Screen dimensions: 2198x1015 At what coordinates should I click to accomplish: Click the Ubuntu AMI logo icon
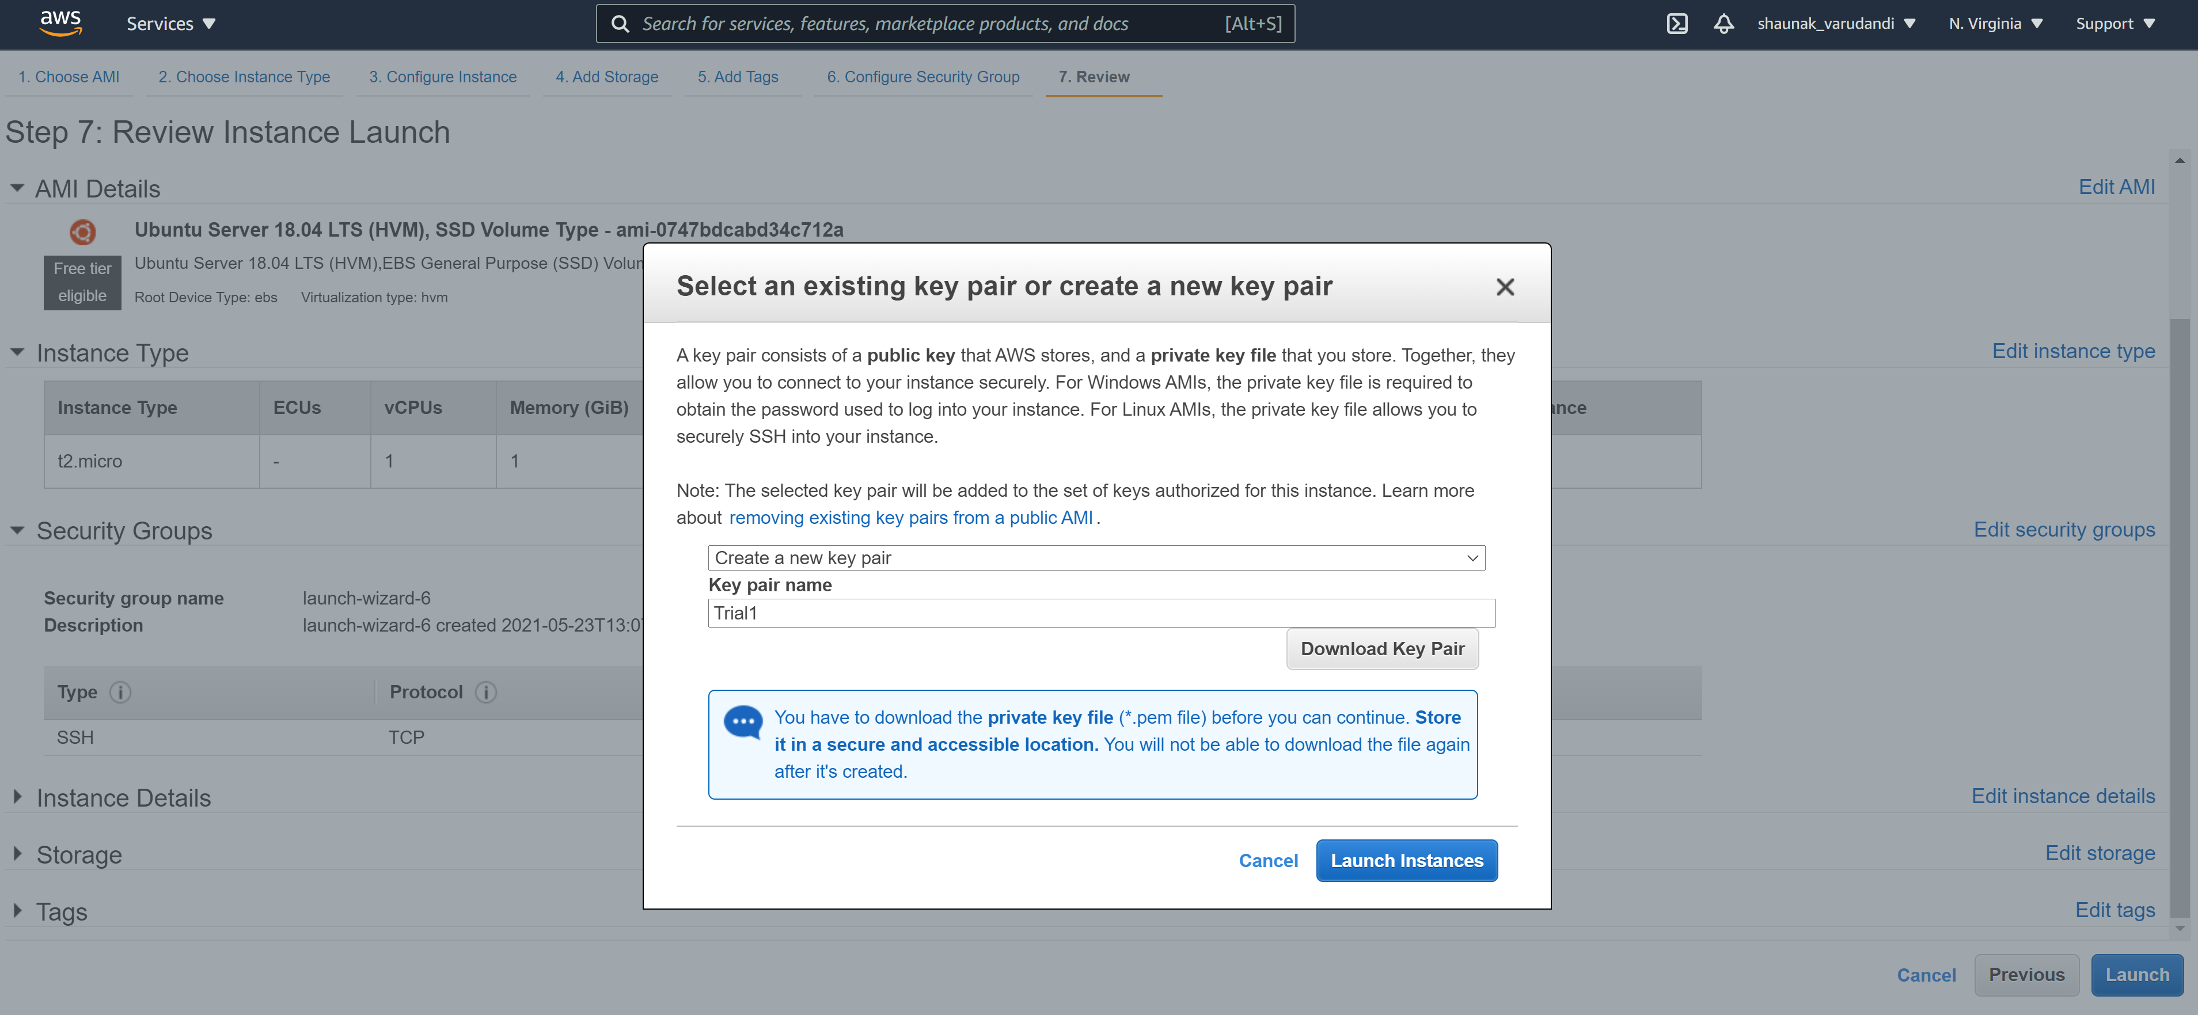click(x=83, y=232)
